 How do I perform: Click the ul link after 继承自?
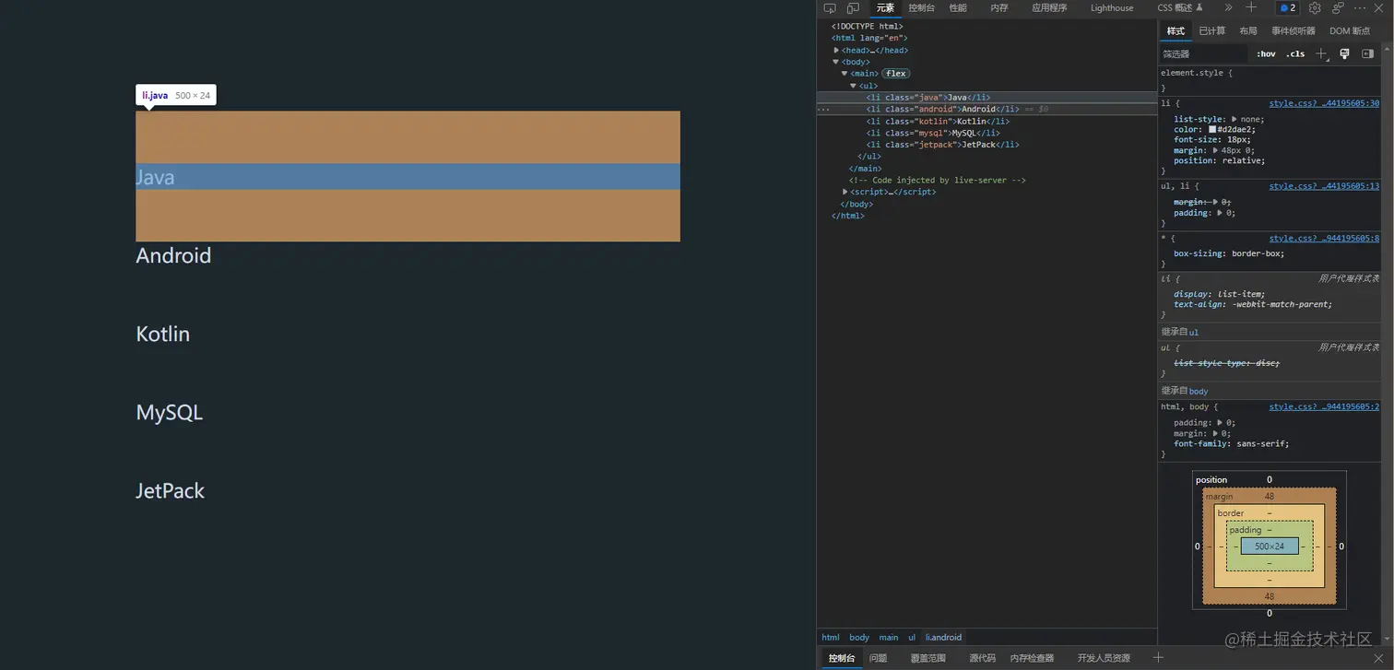[1194, 332]
